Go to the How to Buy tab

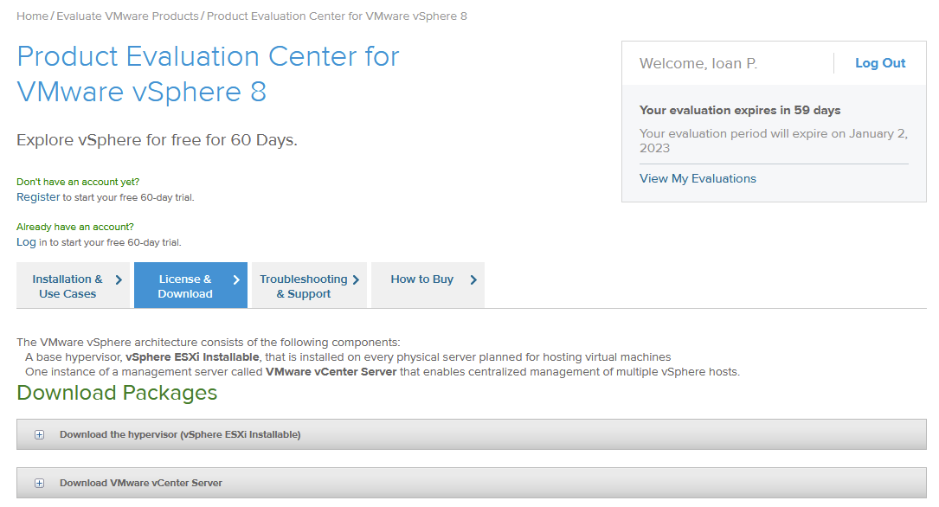[421, 279]
